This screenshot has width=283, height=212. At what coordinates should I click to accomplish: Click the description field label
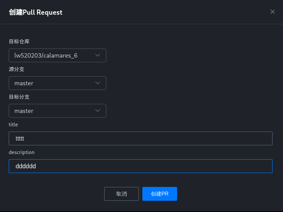(x=21, y=152)
